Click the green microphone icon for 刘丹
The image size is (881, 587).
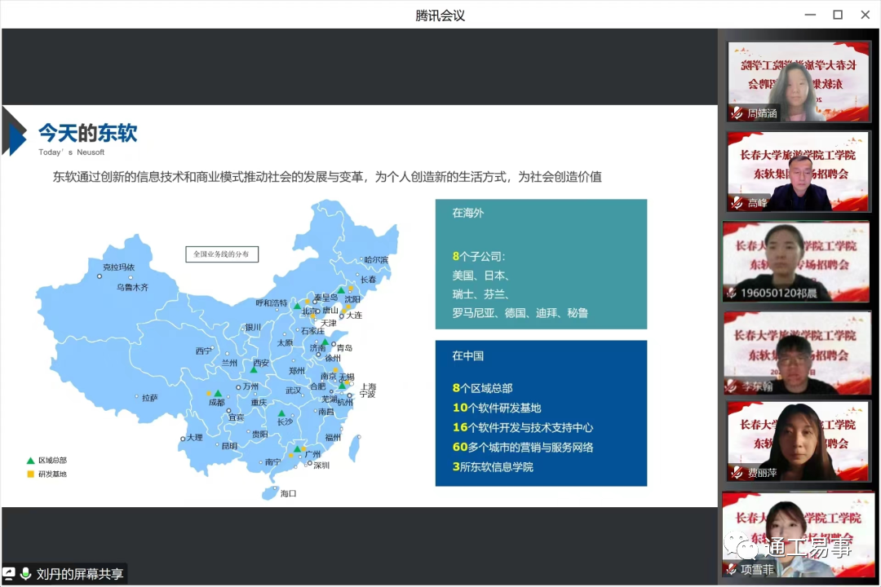click(x=25, y=574)
